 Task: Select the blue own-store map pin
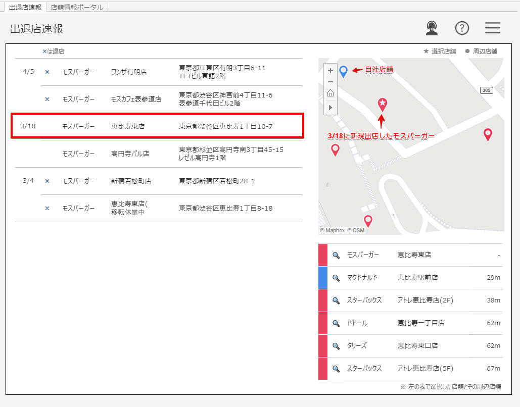343,71
